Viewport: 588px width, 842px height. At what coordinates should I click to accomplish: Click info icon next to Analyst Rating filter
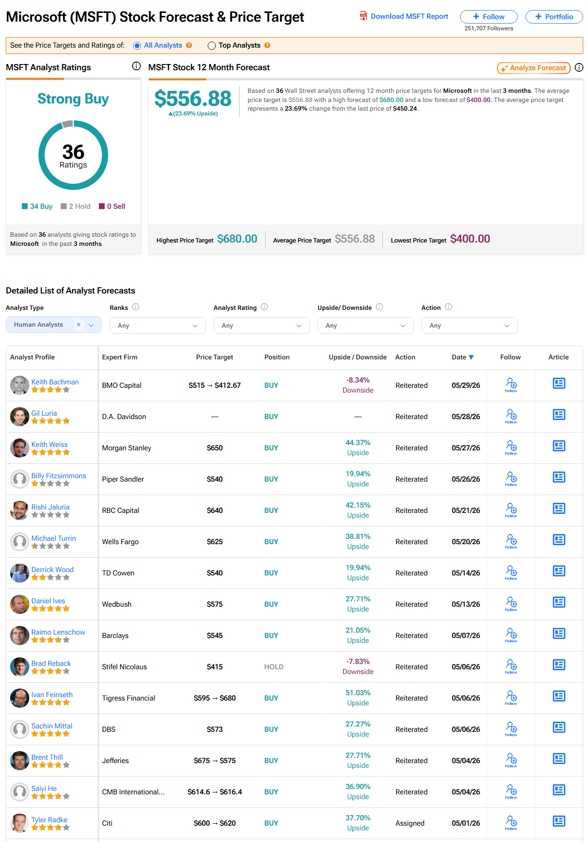point(264,307)
